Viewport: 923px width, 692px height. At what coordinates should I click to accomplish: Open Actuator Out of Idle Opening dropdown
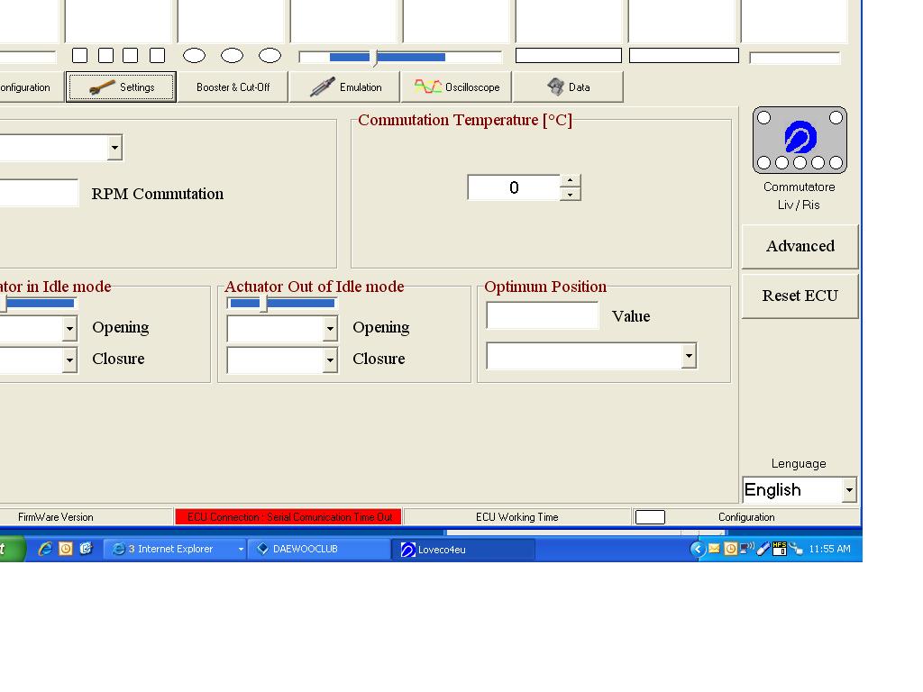(330, 330)
